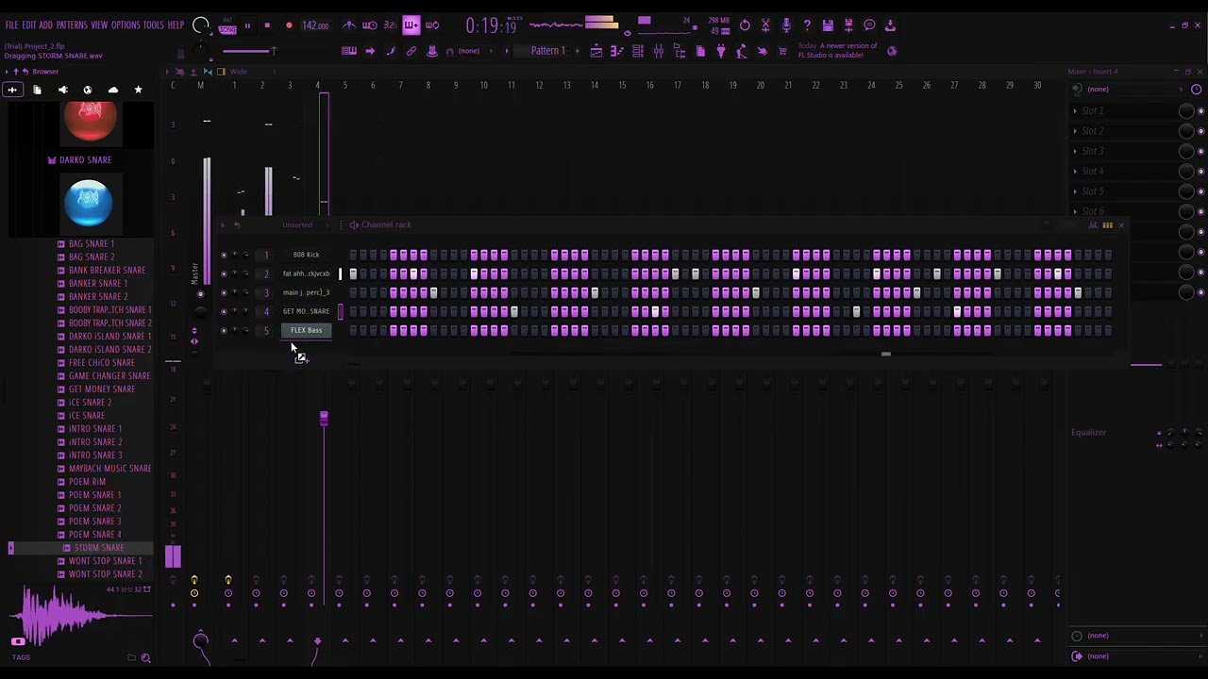Select GAME CHANGER SNARE sample
The width and height of the screenshot is (1208, 679).
point(109,375)
